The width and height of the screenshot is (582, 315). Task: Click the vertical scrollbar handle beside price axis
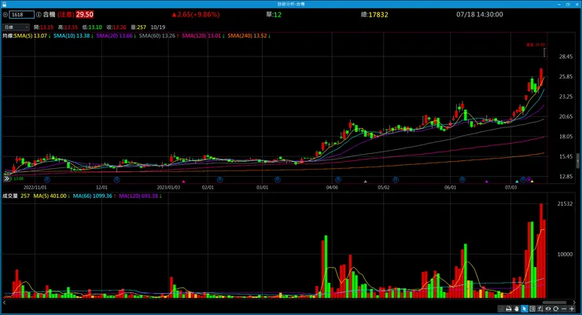tap(577, 161)
